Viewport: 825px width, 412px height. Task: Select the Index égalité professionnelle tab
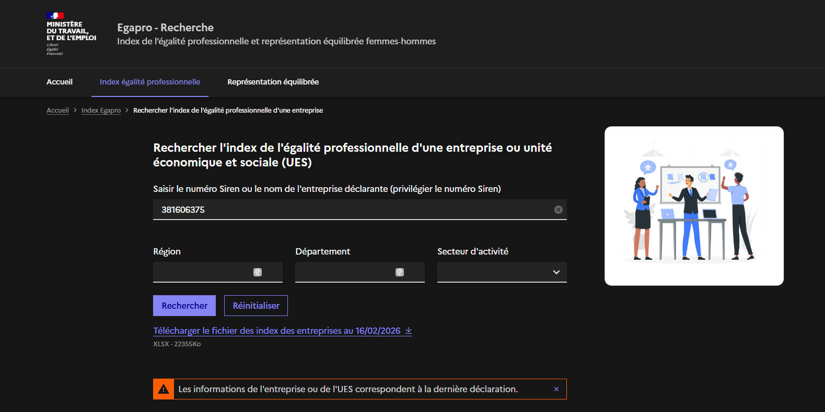point(150,82)
